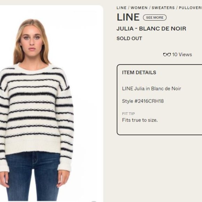This screenshot has width=202, height=202.
Task: Click the Style #2416CRH18 text
Action: 143,101
